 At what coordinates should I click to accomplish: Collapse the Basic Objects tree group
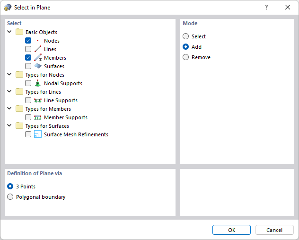(x=9, y=32)
